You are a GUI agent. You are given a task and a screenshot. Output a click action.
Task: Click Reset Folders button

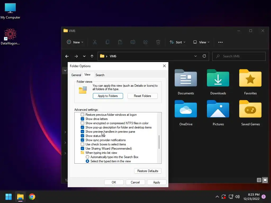142,96
